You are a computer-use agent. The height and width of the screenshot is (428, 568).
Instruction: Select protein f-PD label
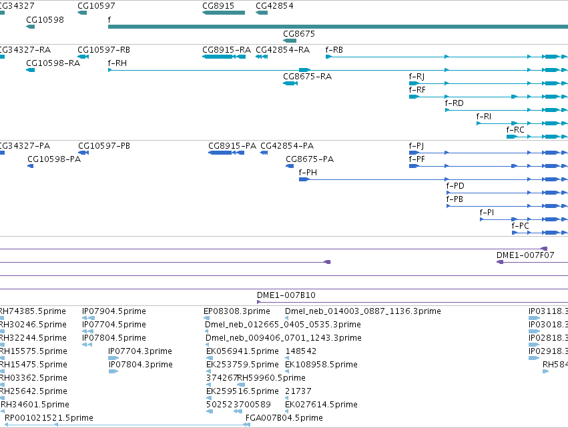click(455, 186)
